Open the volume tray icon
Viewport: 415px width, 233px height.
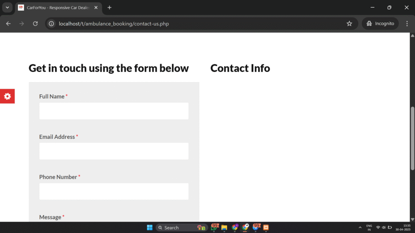pyautogui.click(x=384, y=227)
